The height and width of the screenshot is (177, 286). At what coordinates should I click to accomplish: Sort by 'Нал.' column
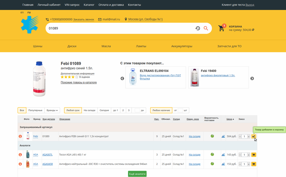pos(157,119)
